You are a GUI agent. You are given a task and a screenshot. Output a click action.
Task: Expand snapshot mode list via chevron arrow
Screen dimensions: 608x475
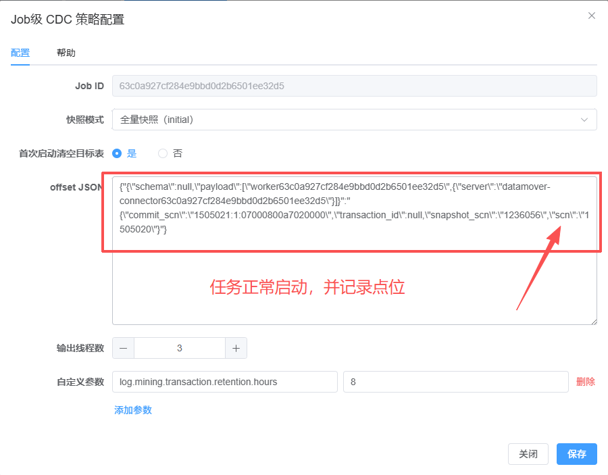[x=584, y=120]
